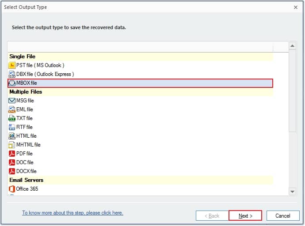Select "HTML file" output type

(x=140, y=136)
